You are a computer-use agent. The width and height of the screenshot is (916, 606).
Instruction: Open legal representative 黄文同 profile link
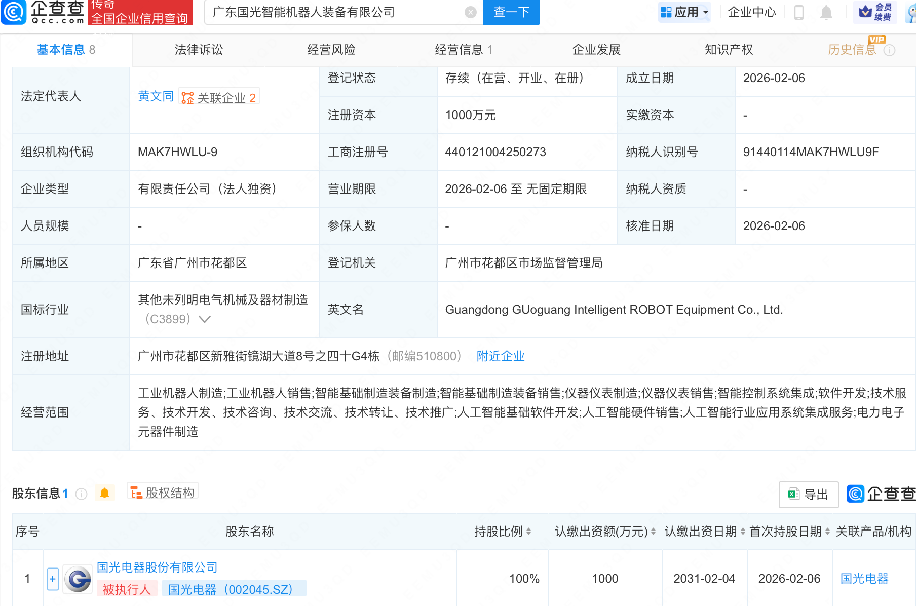[156, 96]
